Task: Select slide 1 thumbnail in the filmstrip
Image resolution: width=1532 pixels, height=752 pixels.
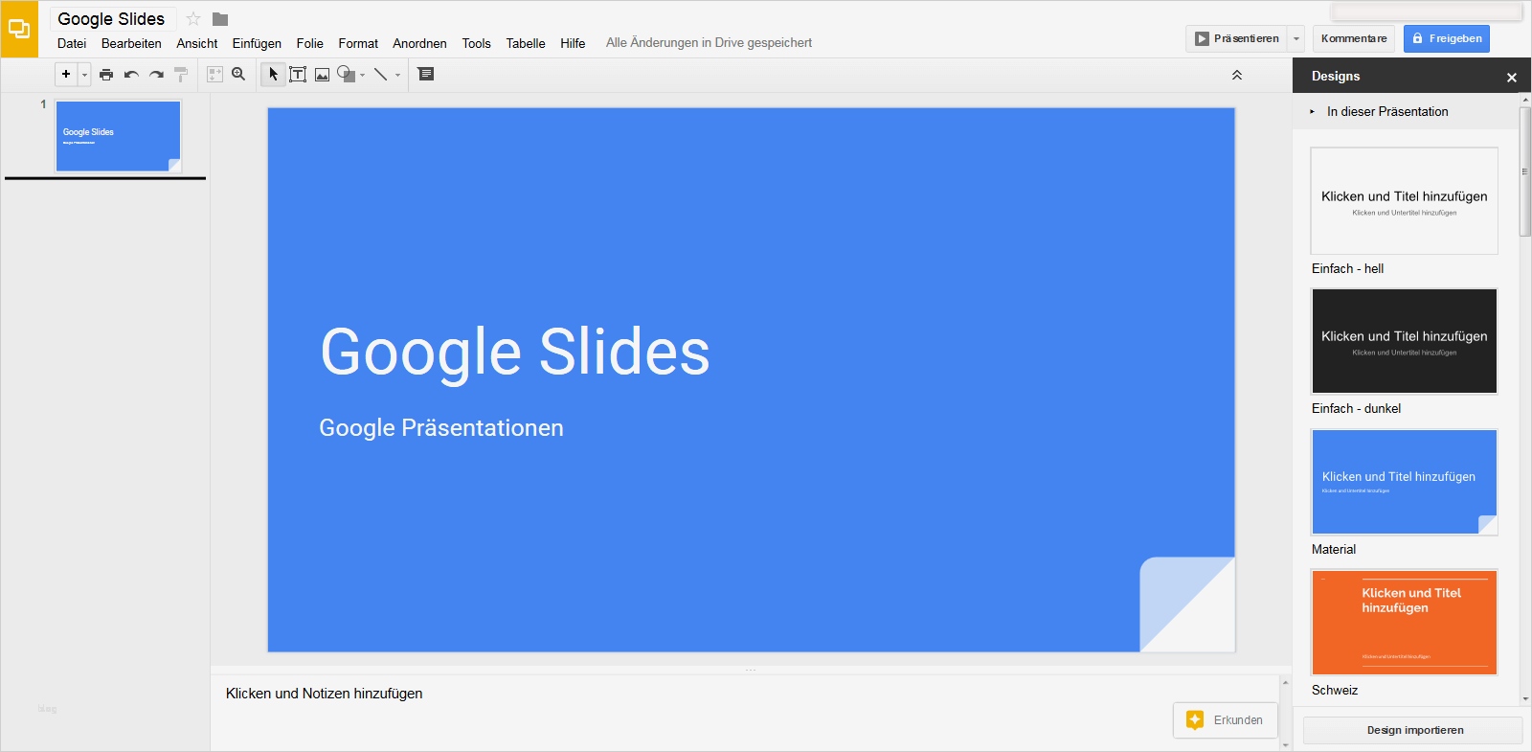Action: (x=118, y=136)
